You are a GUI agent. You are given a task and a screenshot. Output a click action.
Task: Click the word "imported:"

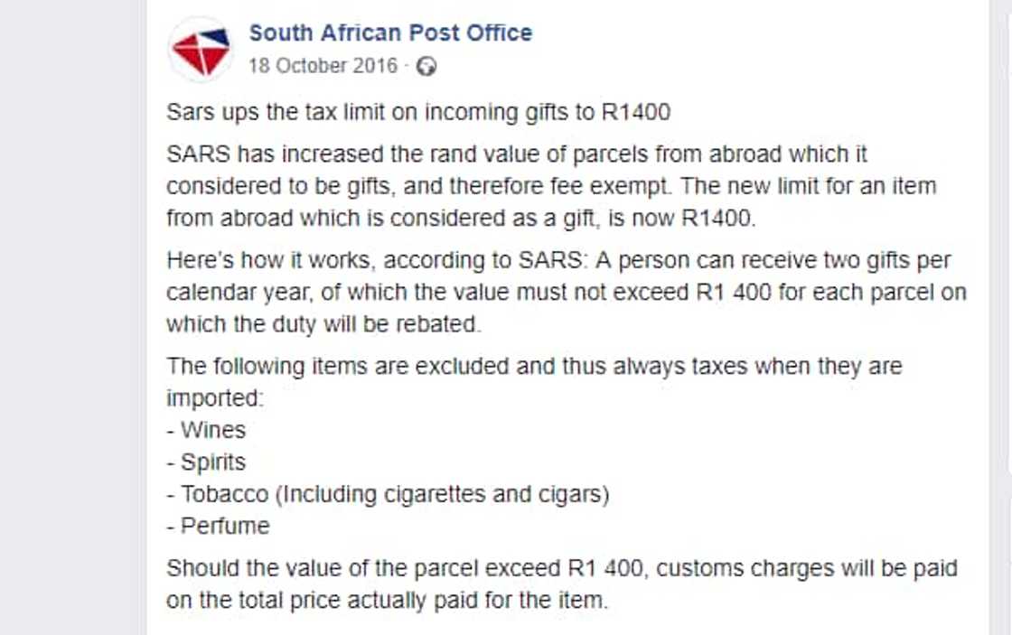click(214, 398)
